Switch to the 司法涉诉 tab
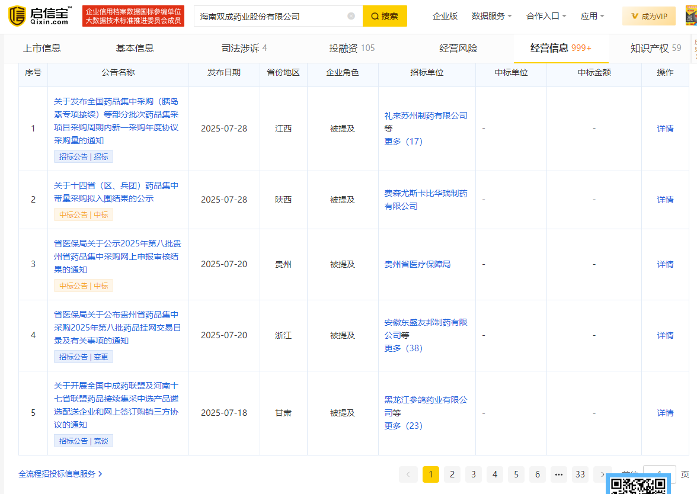 244,48
